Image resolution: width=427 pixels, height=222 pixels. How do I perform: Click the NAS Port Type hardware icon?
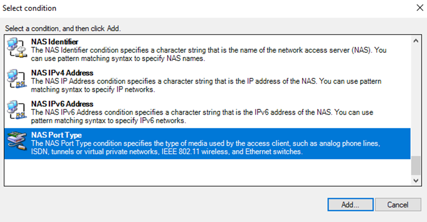17,141
